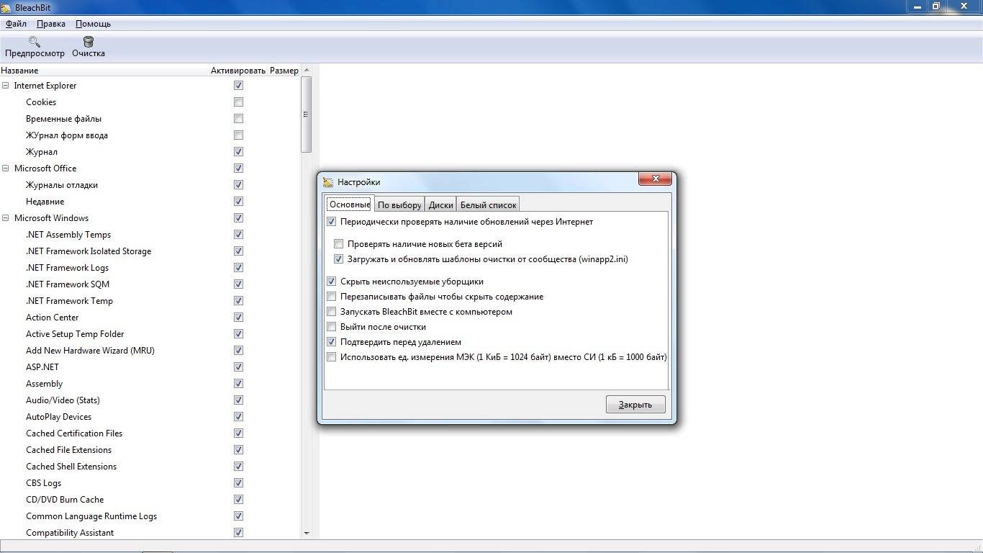
Task: Click the Размер column header
Action: tap(284, 71)
